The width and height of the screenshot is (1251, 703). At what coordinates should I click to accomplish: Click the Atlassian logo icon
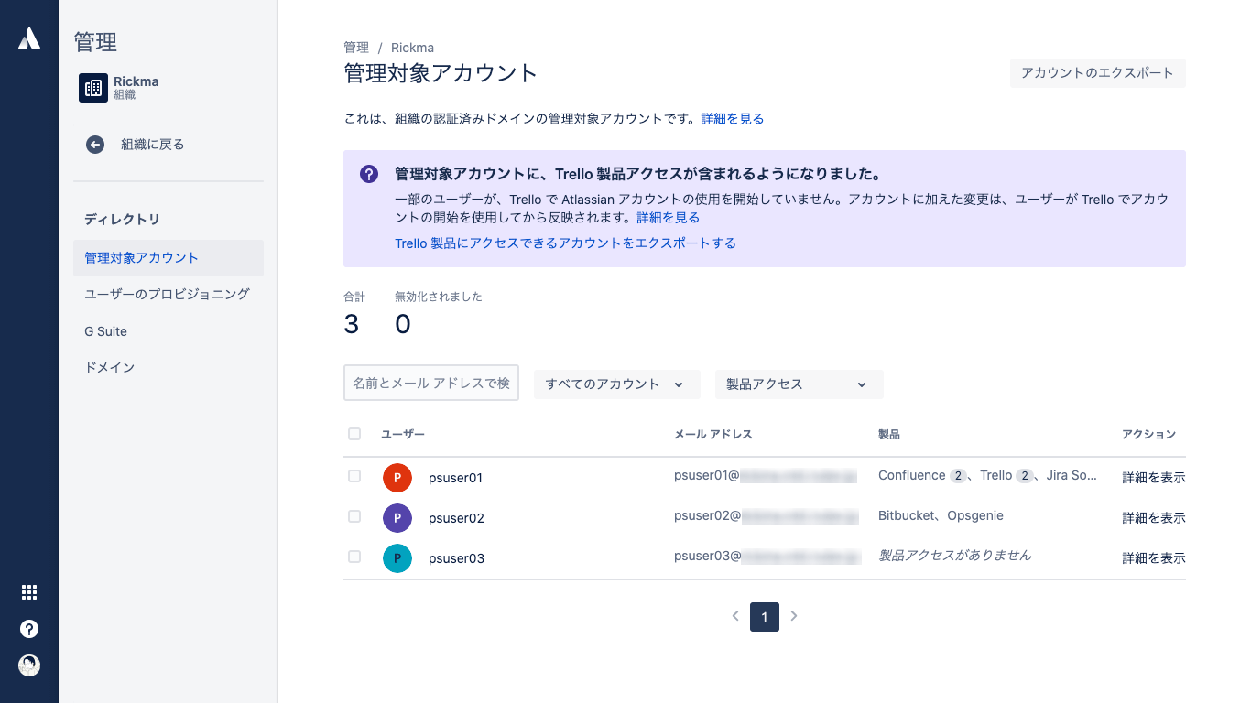point(29,38)
